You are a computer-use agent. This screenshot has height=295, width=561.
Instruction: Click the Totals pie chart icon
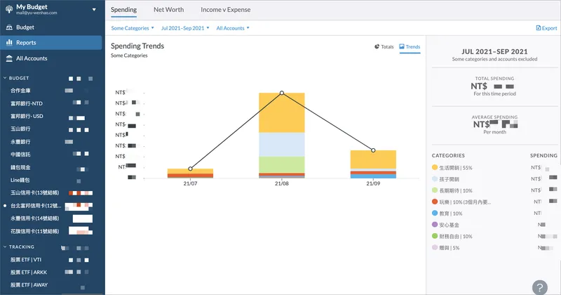[377, 47]
